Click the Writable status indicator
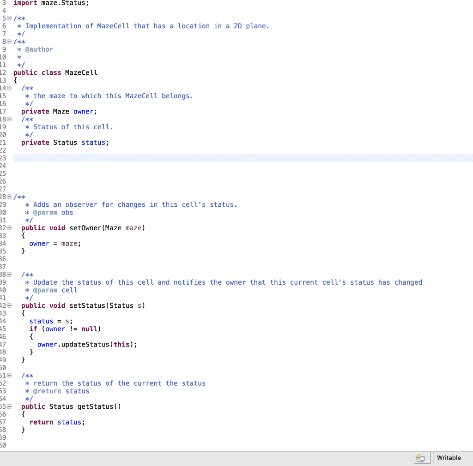This screenshot has height=466, width=473. (x=448, y=458)
